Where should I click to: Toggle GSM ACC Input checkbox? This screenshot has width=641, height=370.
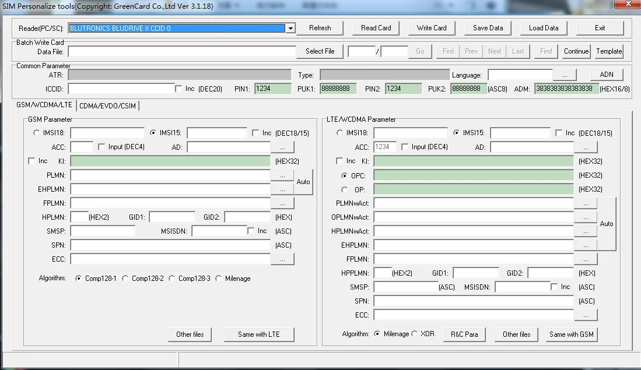[x=102, y=147]
